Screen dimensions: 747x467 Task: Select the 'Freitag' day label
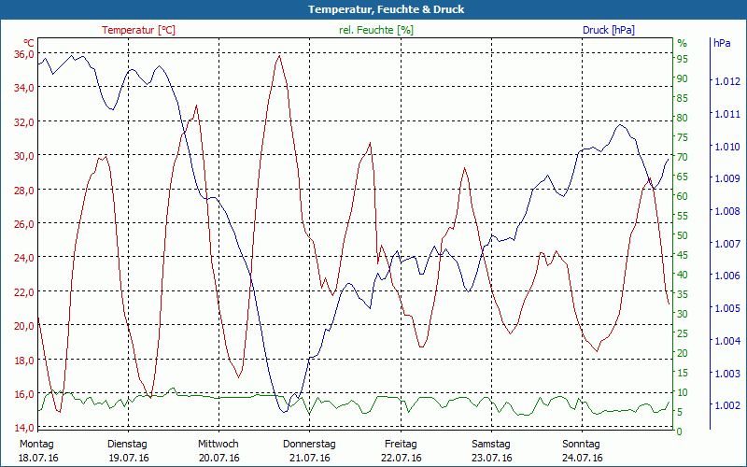401,444
